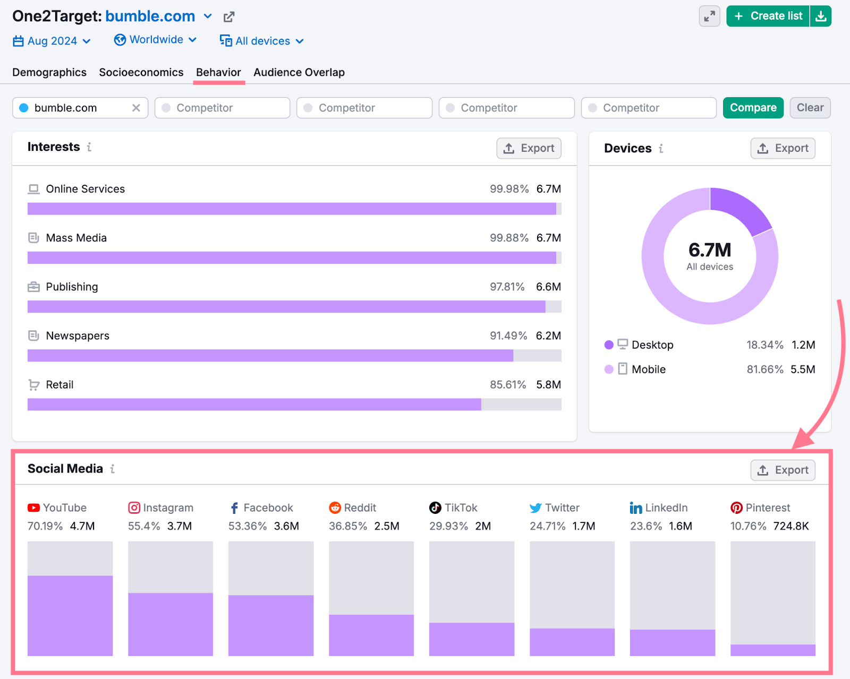This screenshot has width=850, height=679.
Task: Open the Aug 2024 date dropdown
Action: pyautogui.click(x=52, y=41)
